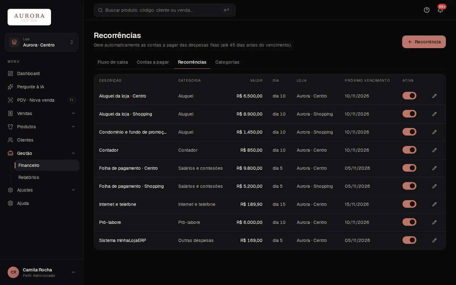Edit the Pró-labore recurrence

point(434,222)
